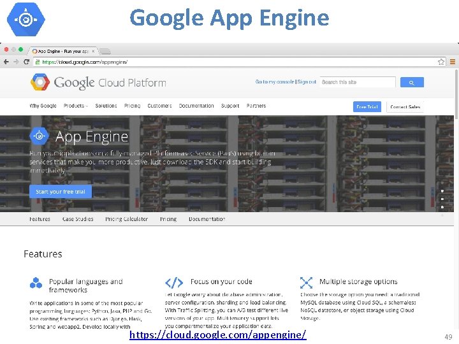The width and height of the screenshot is (459, 344).
Task: Click the Contact Sales button
Action: (x=405, y=107)
